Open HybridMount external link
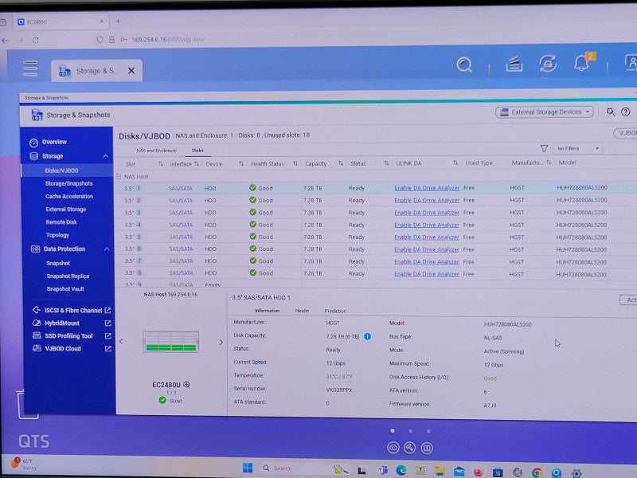 click(x=107, y=323)
